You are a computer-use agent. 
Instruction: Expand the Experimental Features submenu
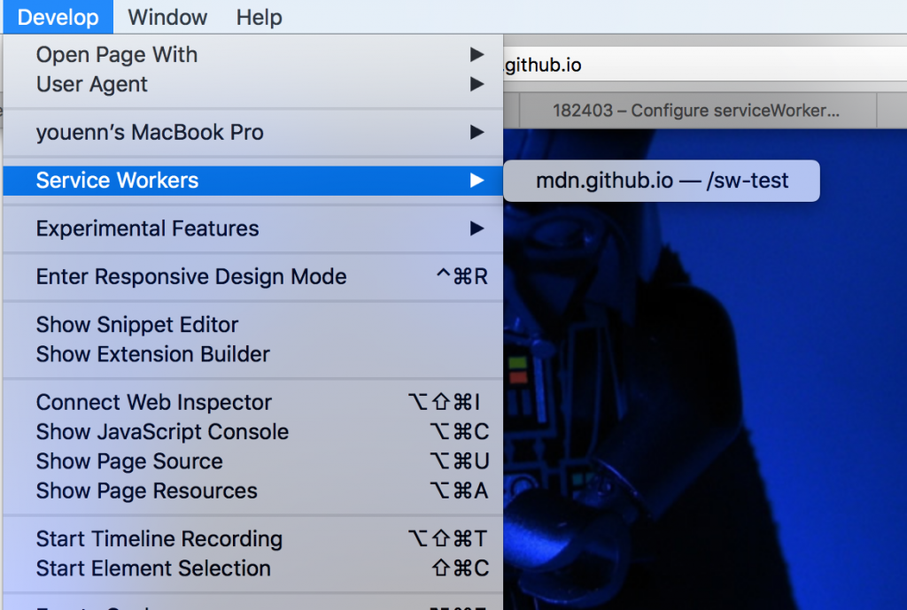[146, 228]
